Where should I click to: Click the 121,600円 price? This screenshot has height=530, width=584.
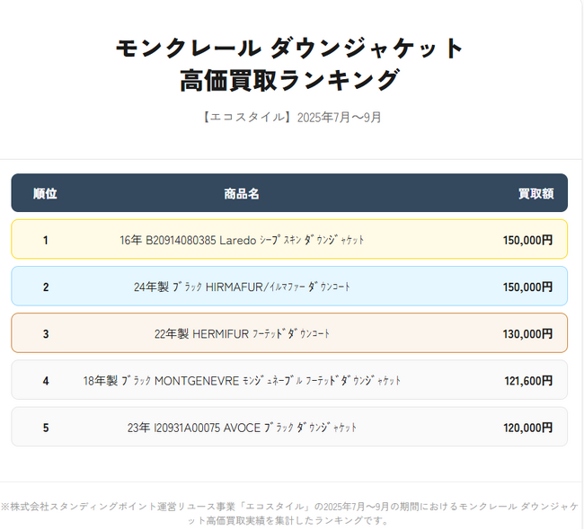528,380
